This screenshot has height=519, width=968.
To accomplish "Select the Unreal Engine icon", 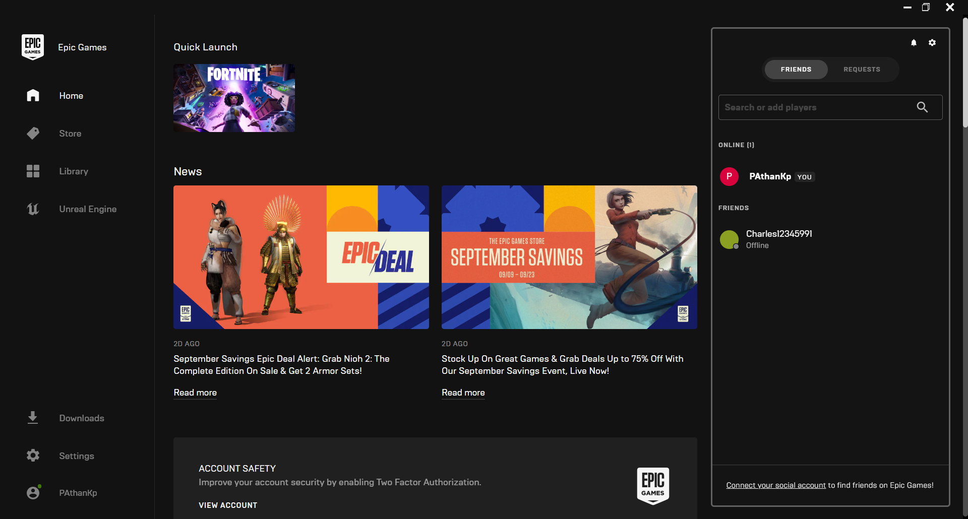I will pyautogui.click(x=32, y=209).
